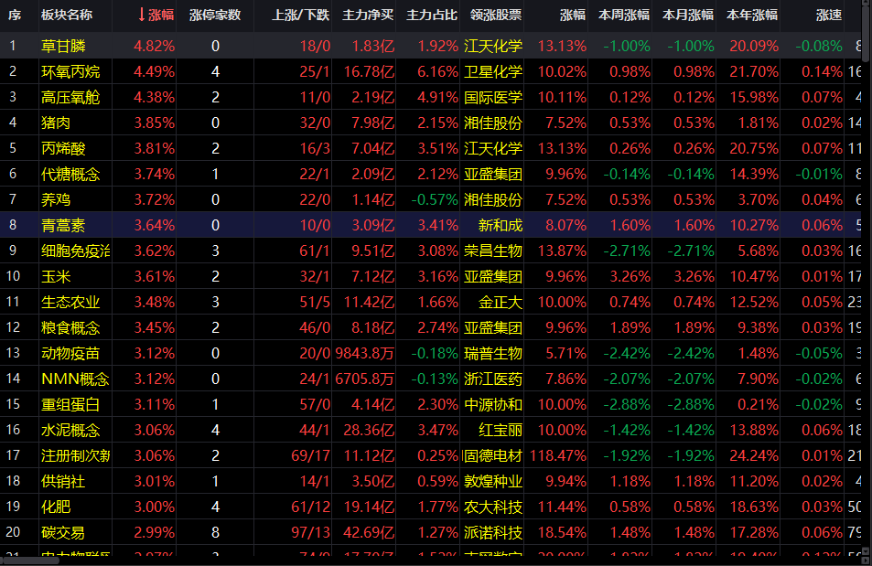Image resolution: width=872 pixels, height=566 pixels.
Task: Click leading stock 国际医学
Action: pos(493,97)
